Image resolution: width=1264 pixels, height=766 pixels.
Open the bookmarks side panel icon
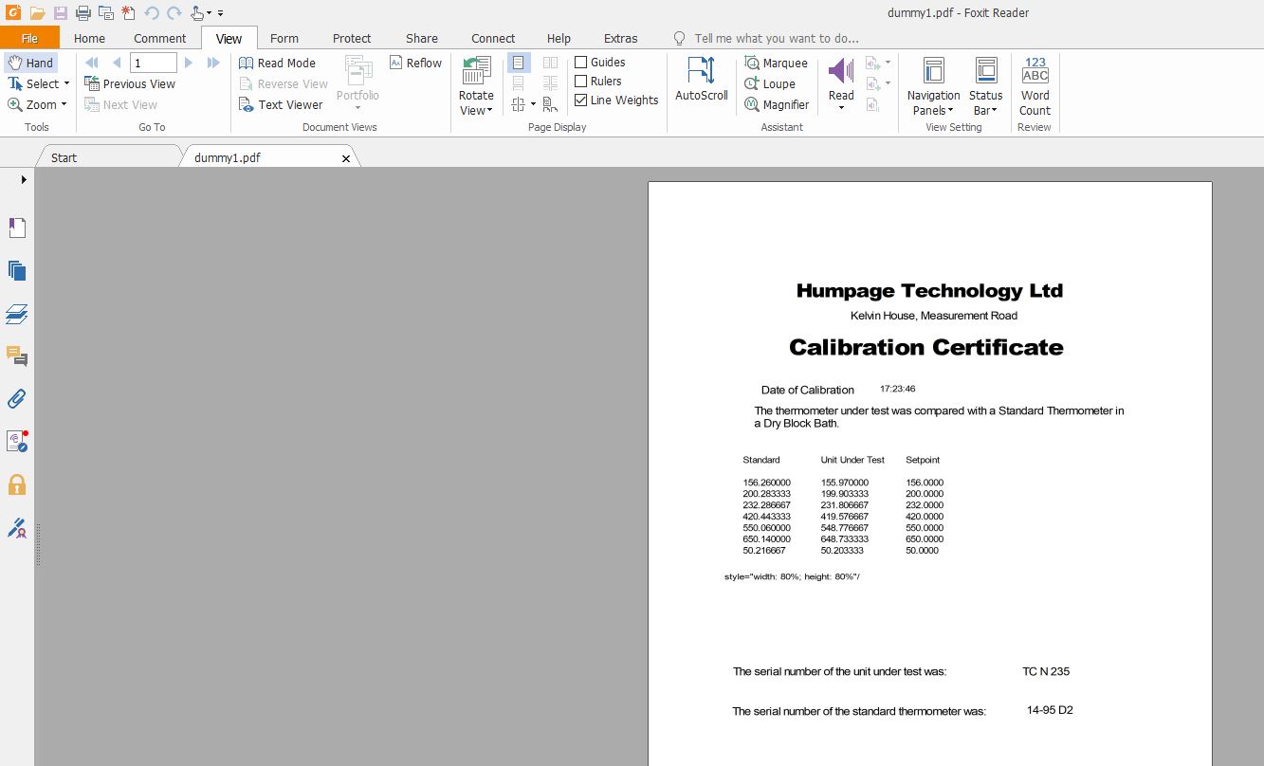pos(17,228)
